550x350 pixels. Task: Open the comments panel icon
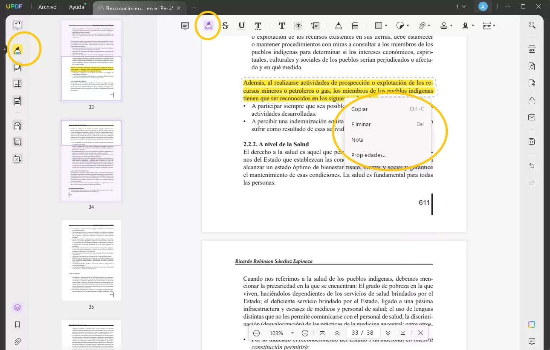(532, 341)
